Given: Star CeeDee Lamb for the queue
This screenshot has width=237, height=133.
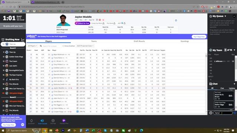Looking at the screenshot, I should (52, 68).
